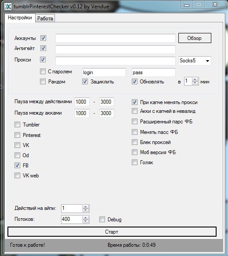Enable the Tumbler checkbox
The height and width of the screenshot is (256, 228).
(x=17, y=125)
